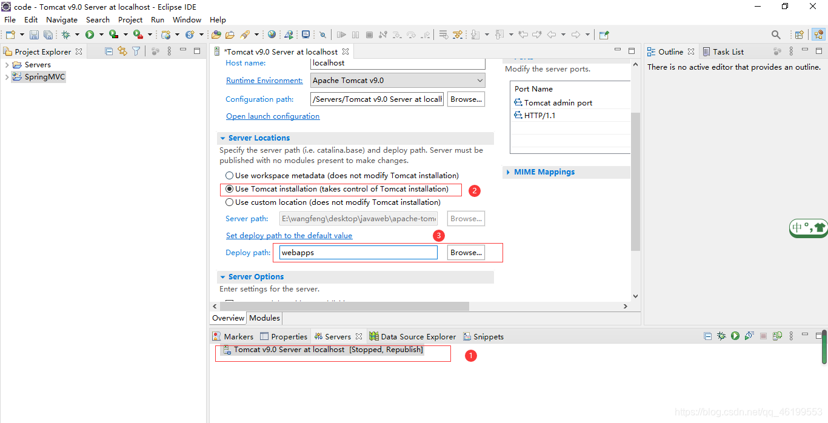Close the Tomcat v9.0 Server editor tab
The image size is (828, 423).
click(346, 52)
